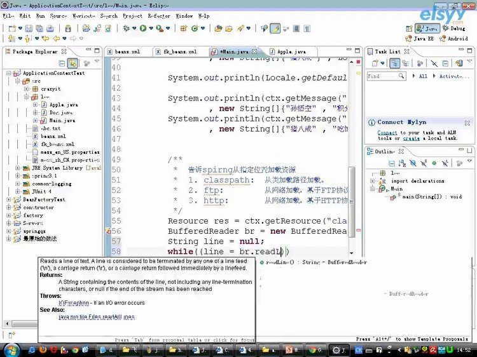Toggle Hide Static Members in Outline

424,163
